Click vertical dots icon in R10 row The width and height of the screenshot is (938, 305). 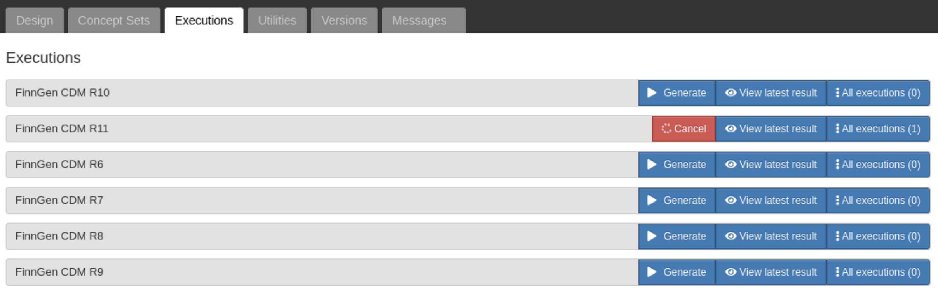837,93
